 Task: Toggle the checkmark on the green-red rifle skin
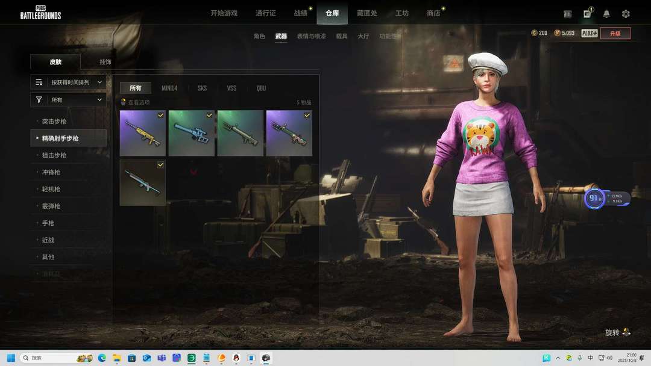coord(307,115)
